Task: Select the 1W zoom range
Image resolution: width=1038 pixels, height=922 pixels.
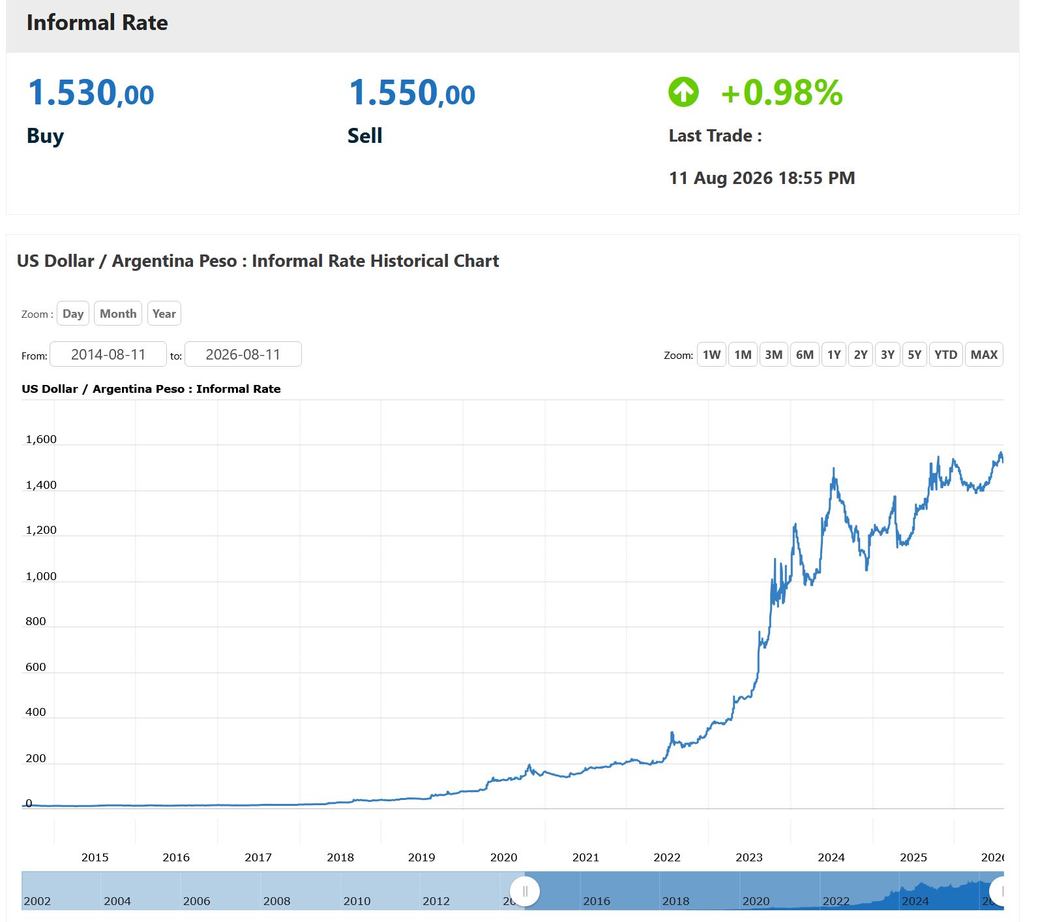Action: point(711,355)
